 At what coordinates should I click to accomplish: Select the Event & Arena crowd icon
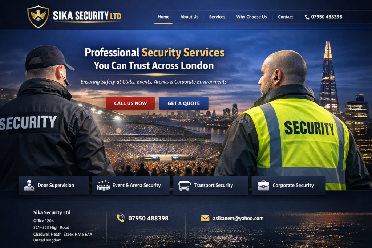pyautogui.click(x=104, y=186)
